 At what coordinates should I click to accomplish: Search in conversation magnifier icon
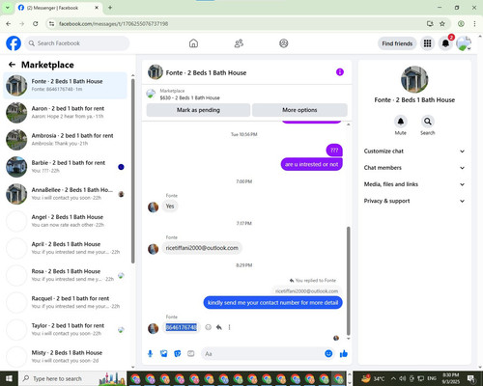[x=428, y=122]
